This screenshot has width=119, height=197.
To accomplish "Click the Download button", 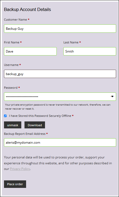I will tap(35, 125).
